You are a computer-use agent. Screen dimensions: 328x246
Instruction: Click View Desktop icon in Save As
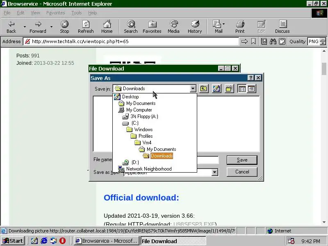pyautogui.click(x=216, y=89)
